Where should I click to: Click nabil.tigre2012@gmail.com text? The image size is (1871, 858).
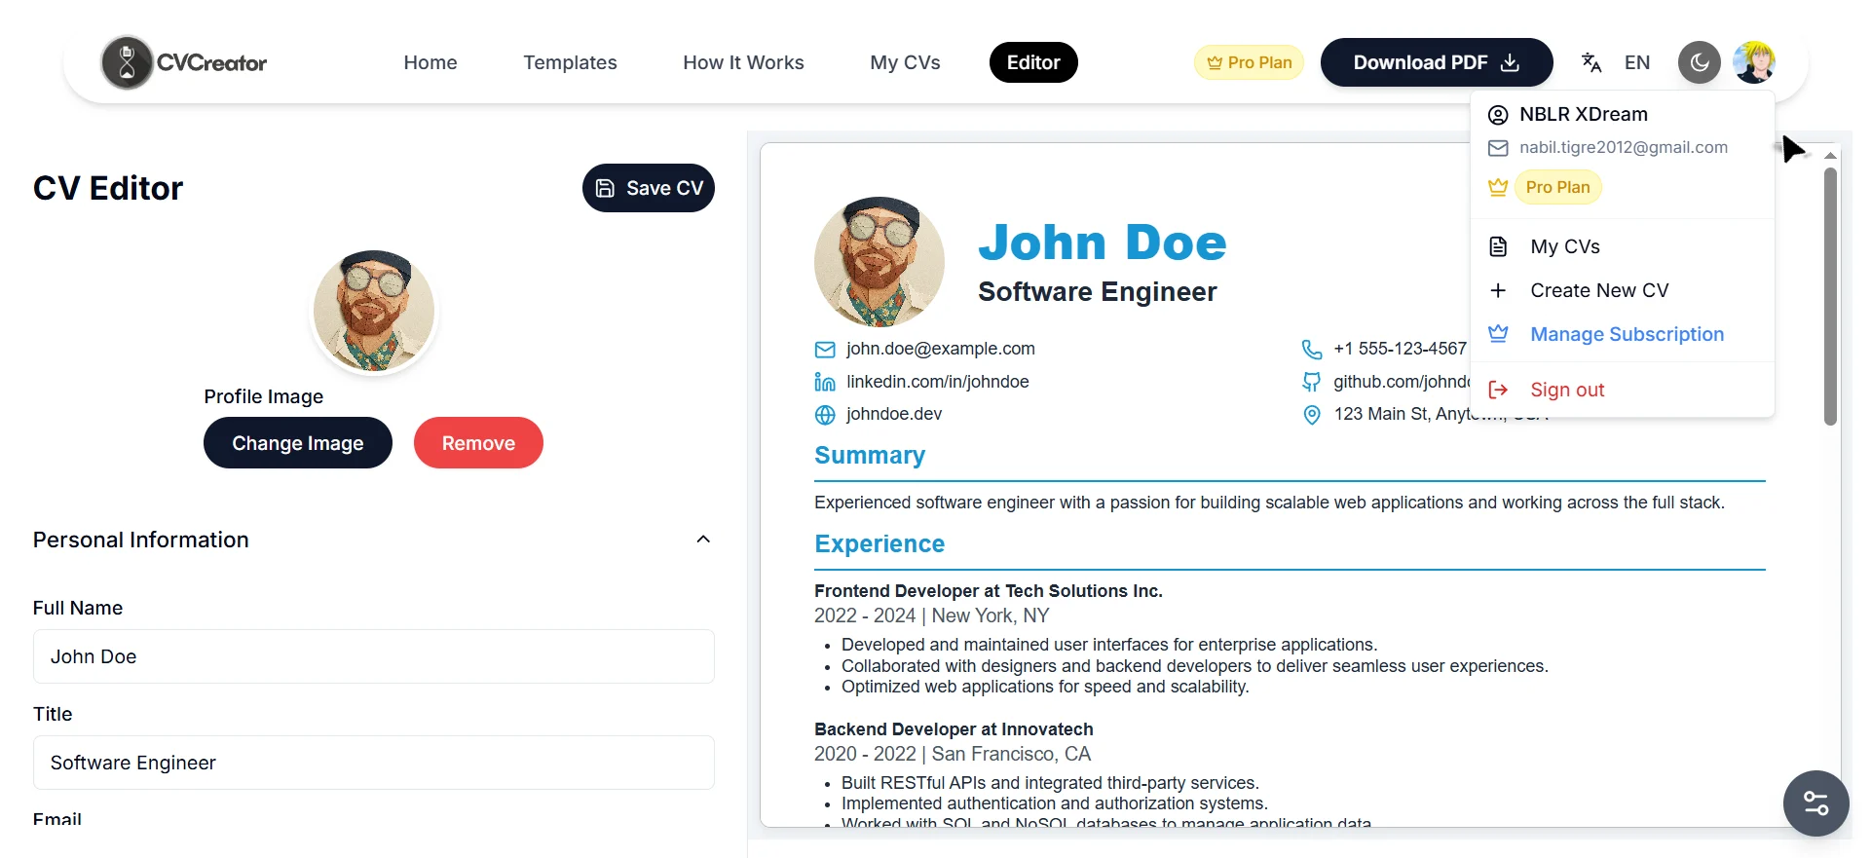[1624, 147]
